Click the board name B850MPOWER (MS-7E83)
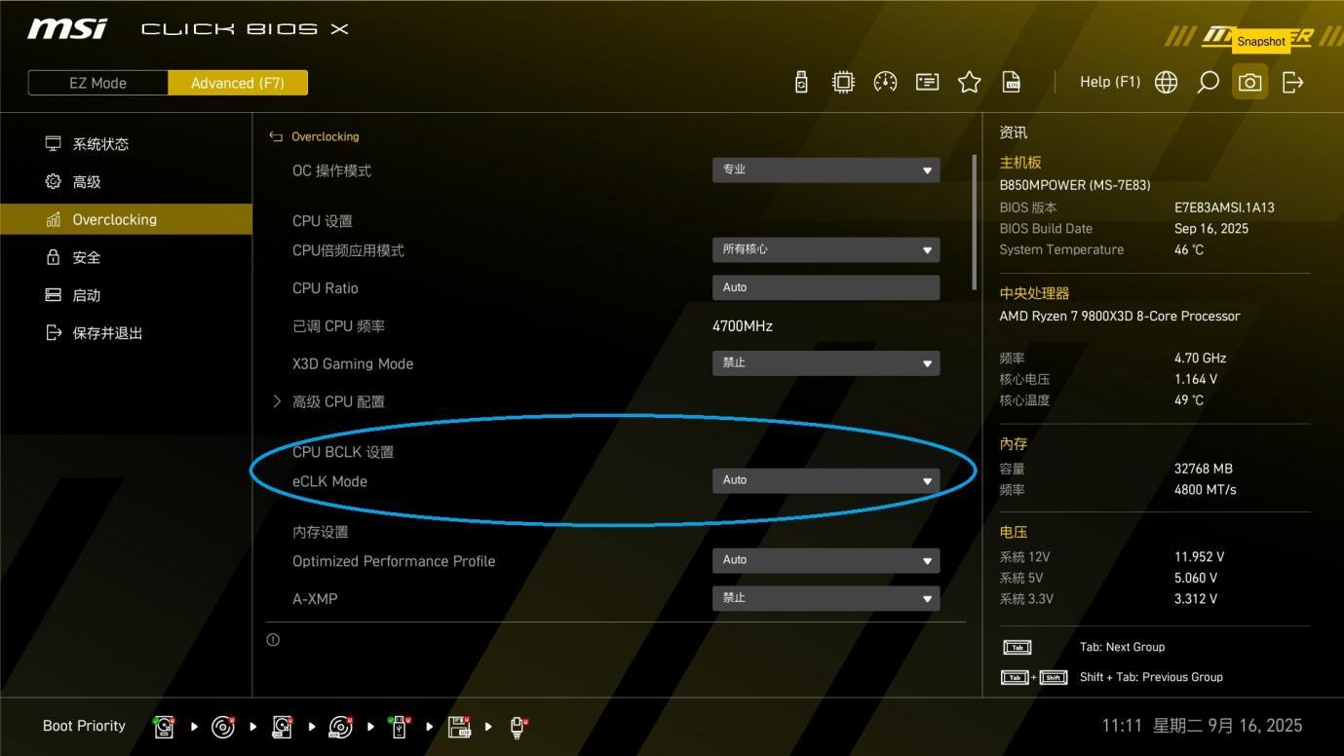 click(1074, 185)
